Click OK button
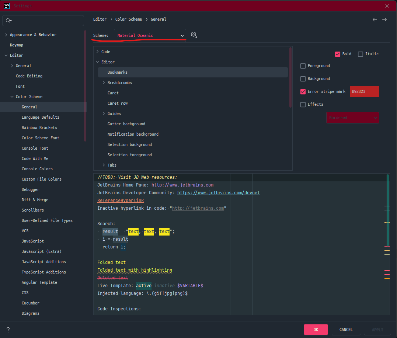 click(316, 330)
